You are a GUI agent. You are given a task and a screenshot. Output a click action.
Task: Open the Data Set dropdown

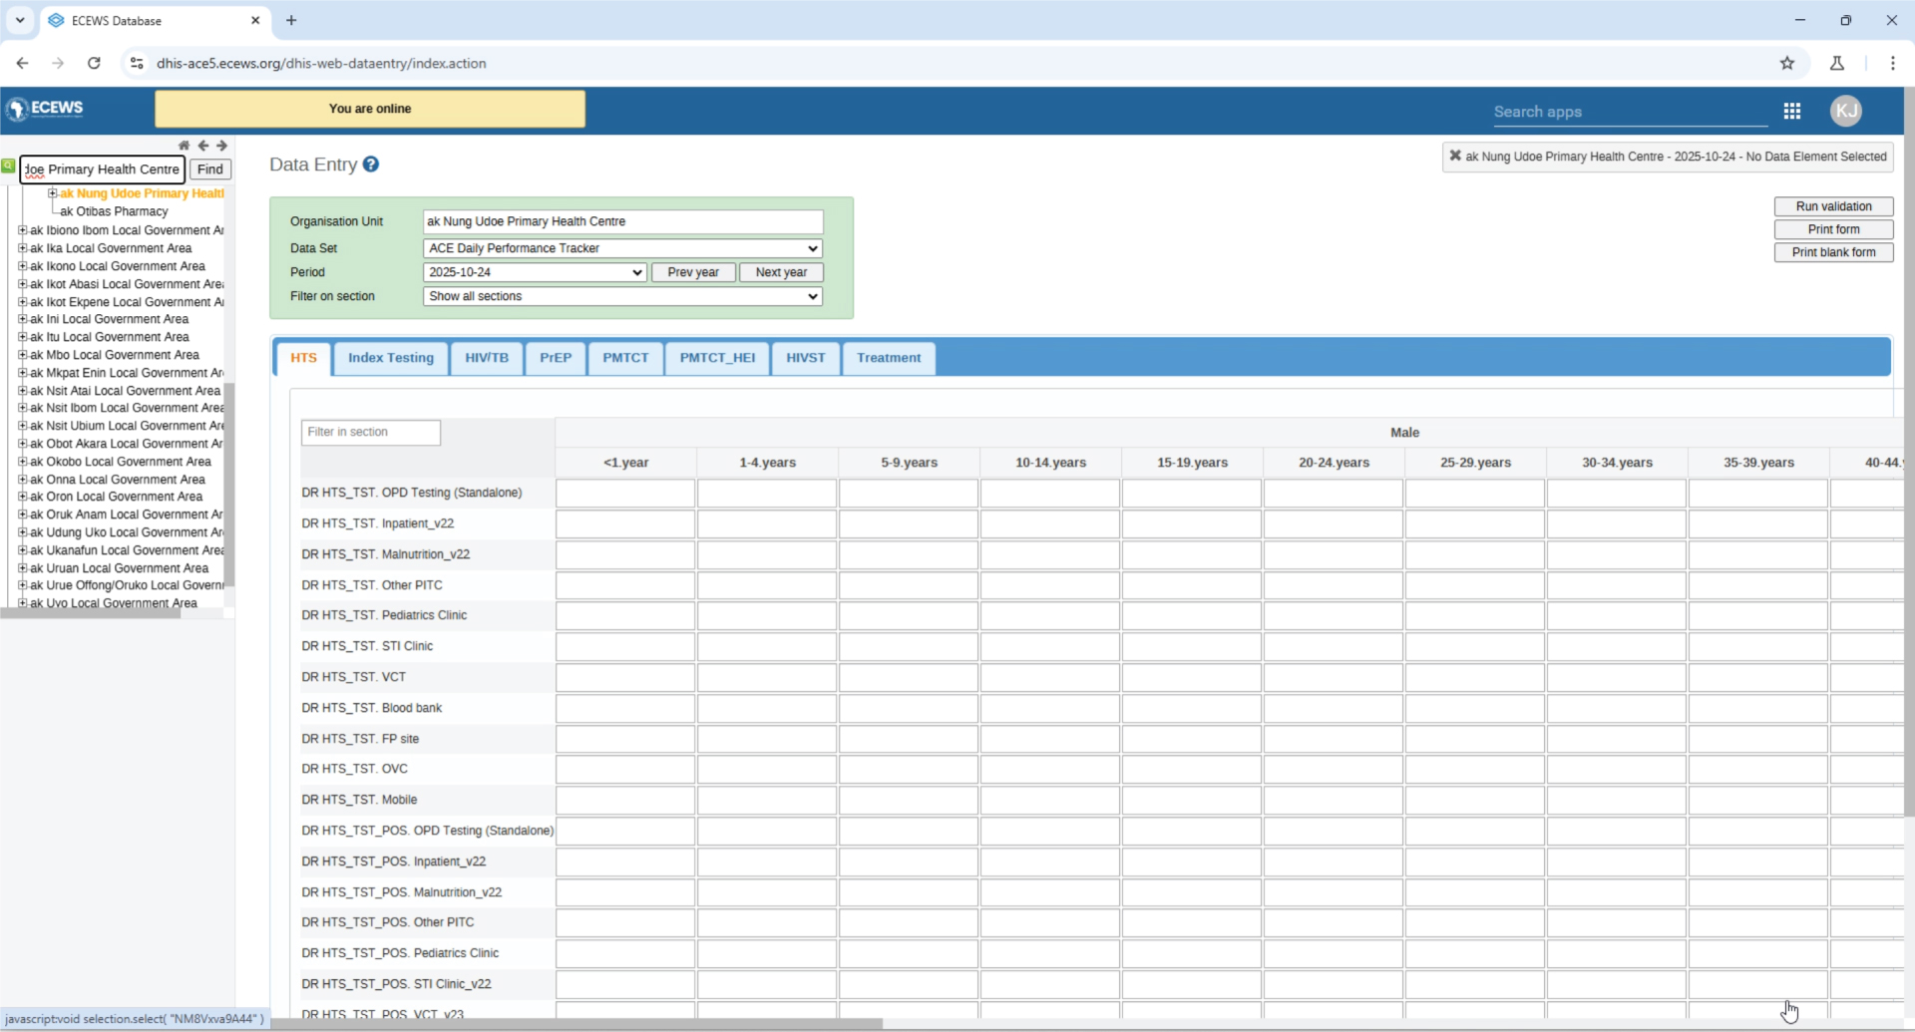[622, 248]
